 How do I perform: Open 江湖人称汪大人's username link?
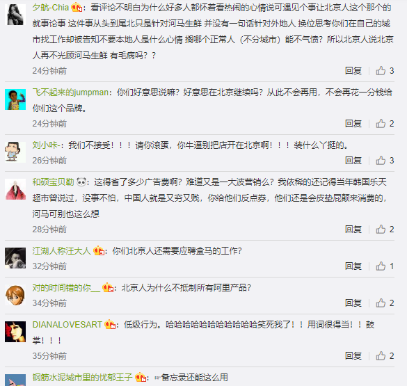pos(61,251)
